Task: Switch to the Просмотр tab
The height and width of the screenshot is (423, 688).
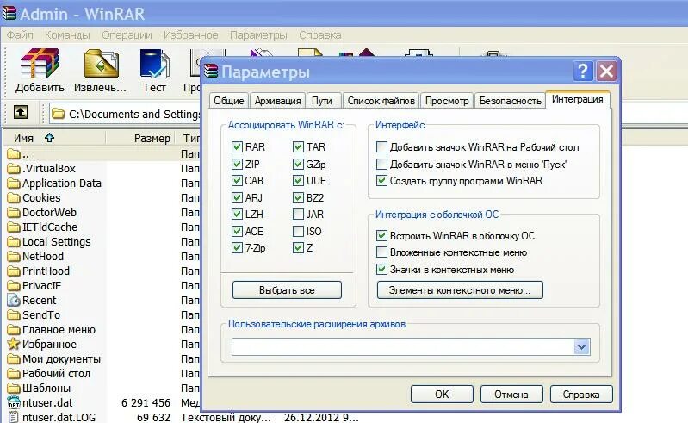Action: (x=447, y=101)
